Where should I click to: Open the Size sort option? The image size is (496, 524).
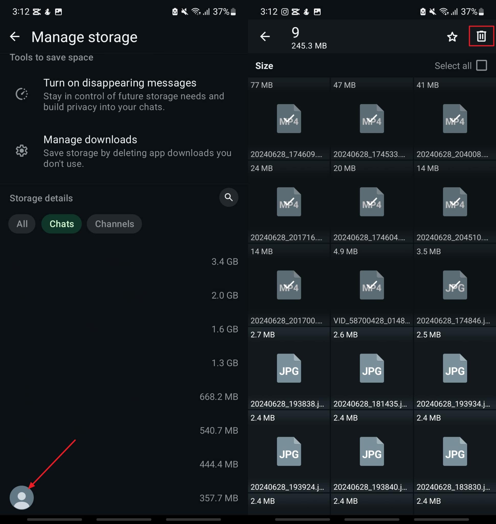point(264,66)
